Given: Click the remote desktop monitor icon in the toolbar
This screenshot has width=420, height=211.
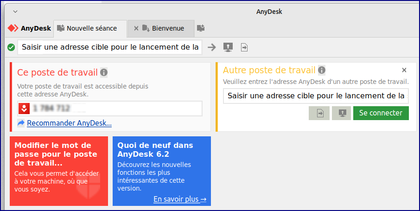Looking at the screenshot, I should pos(228,47).
